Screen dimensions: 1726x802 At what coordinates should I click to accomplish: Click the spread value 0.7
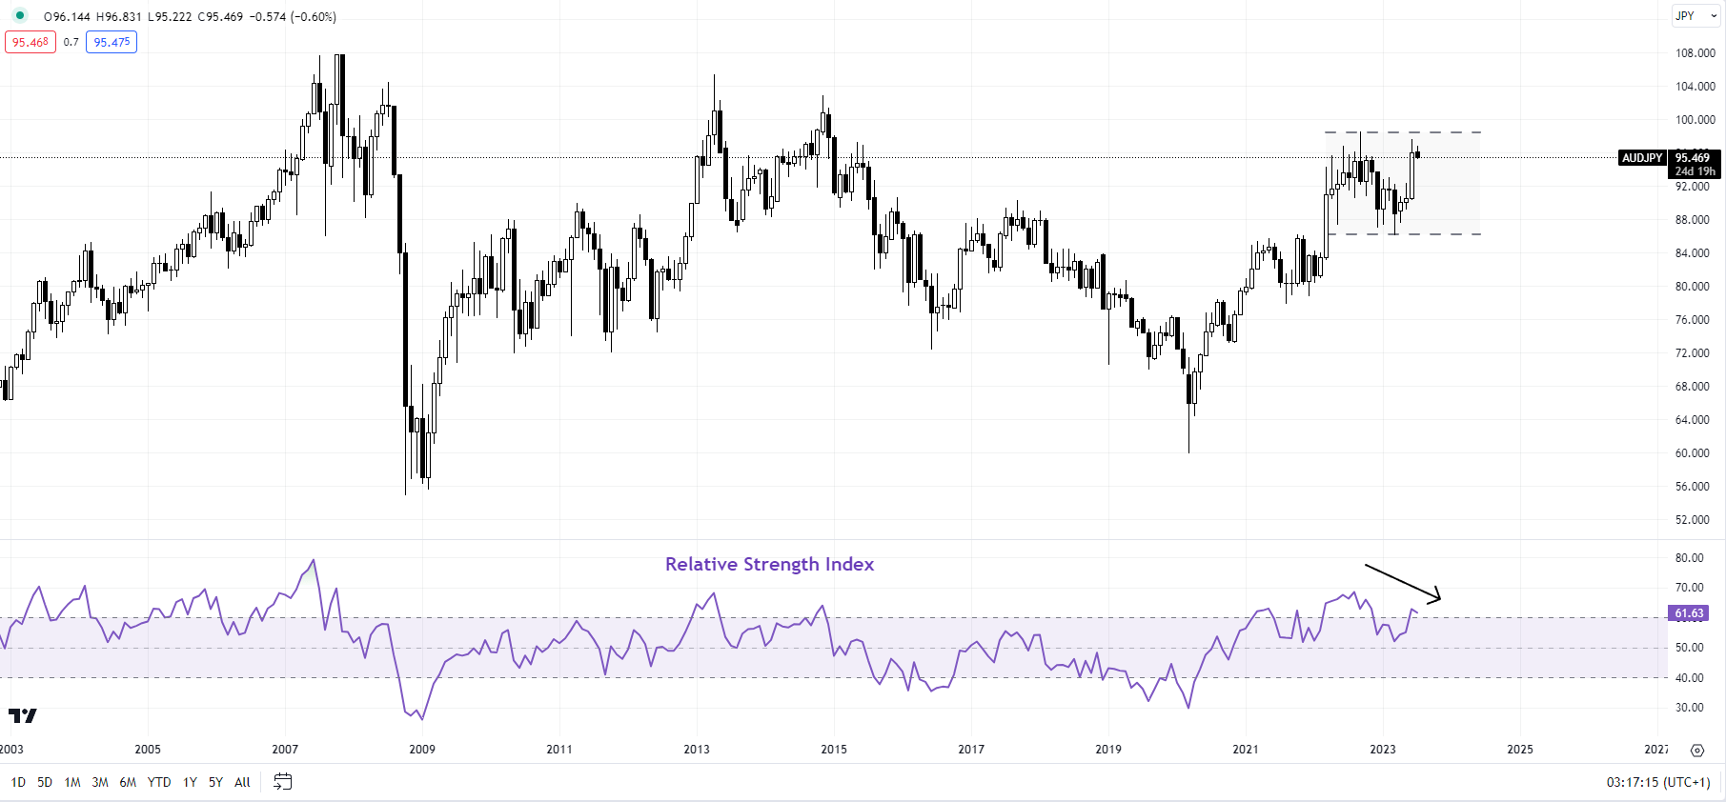pyautogui.click(x=71, y=42)
